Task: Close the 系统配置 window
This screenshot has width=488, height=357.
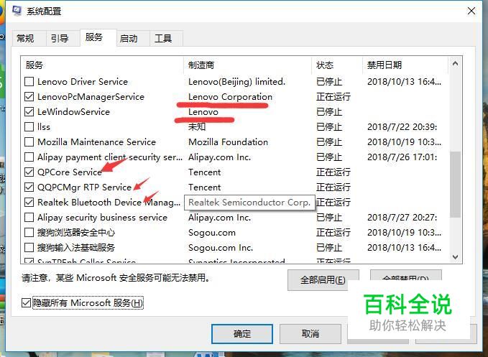Action: [471, 11]
